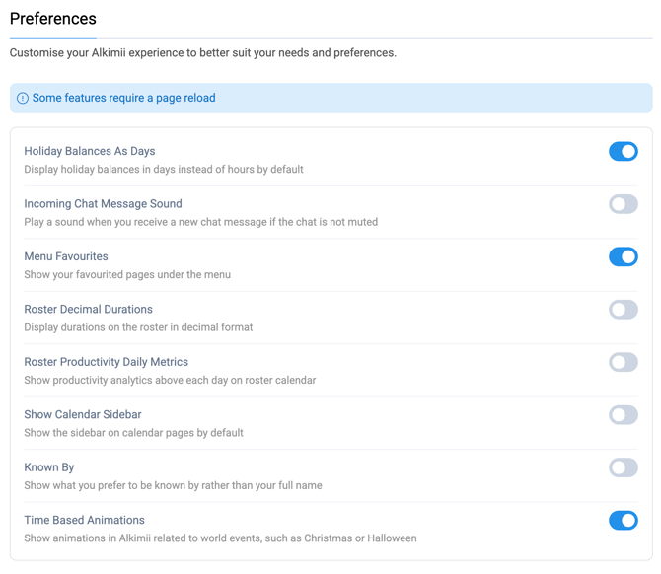Screen dimensions: 661x574
Task: Enable Roster Decimal Durations toggle
Action: tap(623, 310)
